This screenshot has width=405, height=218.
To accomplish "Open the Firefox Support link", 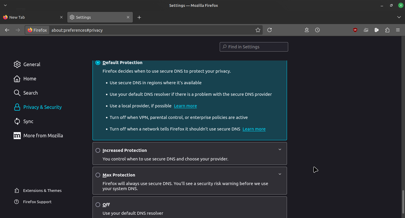I will 37,202.
